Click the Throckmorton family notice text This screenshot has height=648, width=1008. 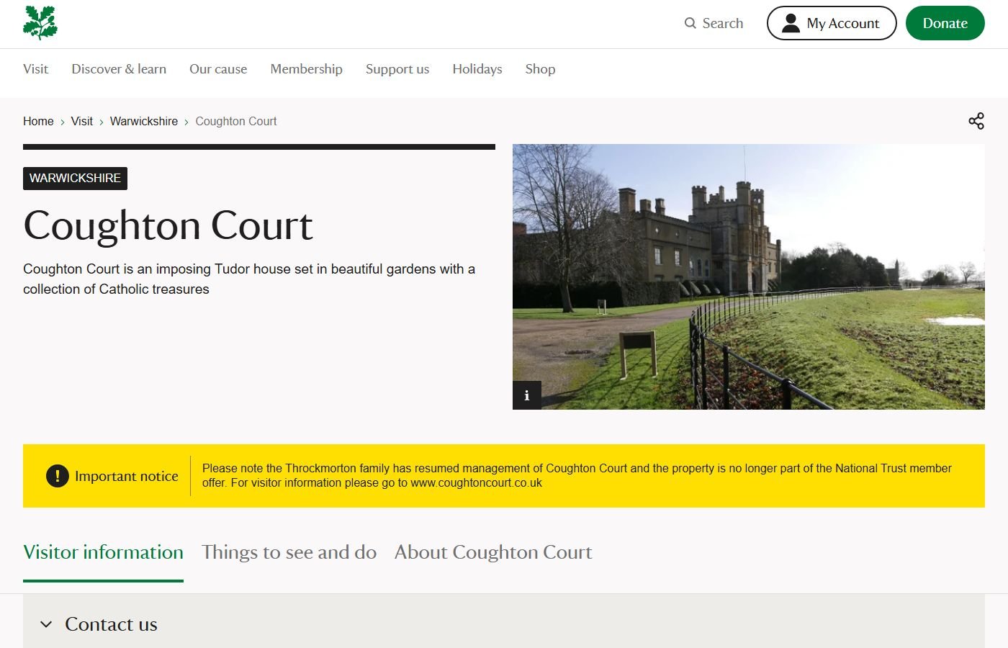coord(577,475)
